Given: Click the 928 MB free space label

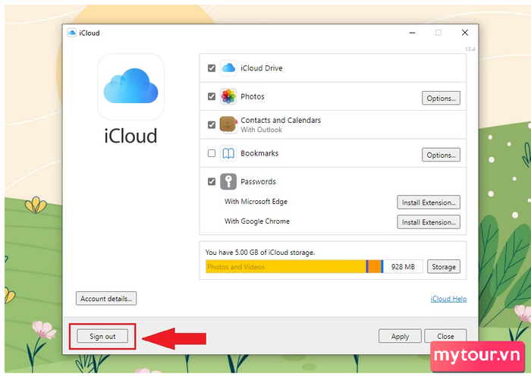Looking at the screenshot, I should point(403,267).
